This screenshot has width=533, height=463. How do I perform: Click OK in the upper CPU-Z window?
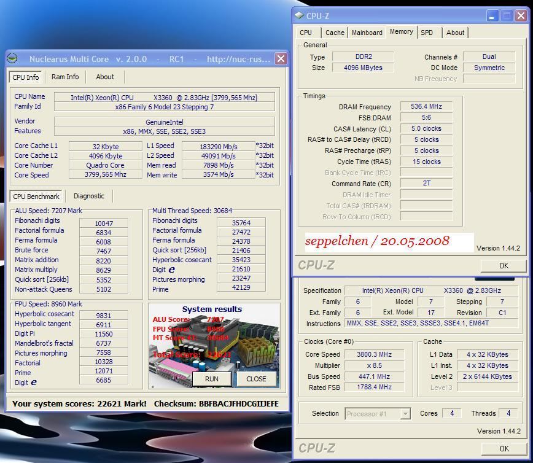(x=504, y=265)
